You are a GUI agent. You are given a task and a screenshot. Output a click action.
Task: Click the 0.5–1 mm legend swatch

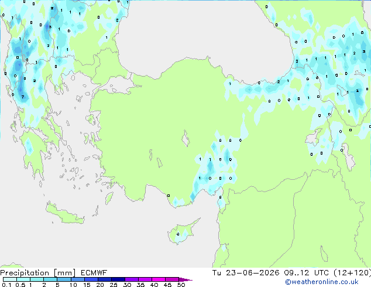pos(23,279)
